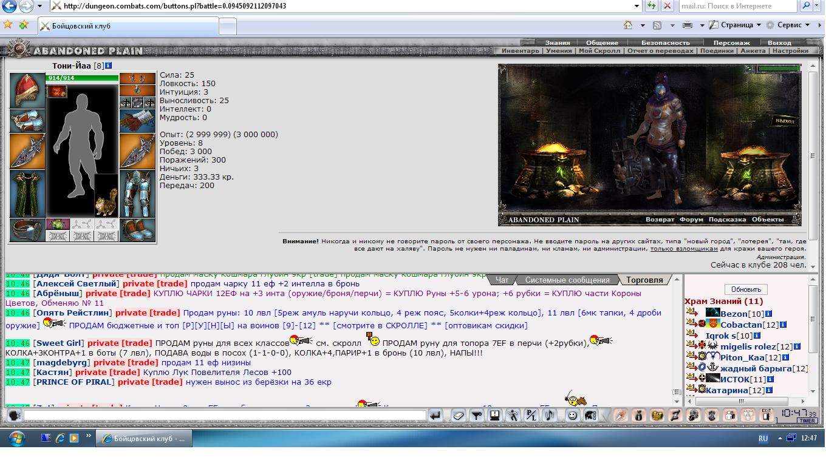
Task: Click ВЫХОД sign in dungeon scene
Action: (x=785, y=121)
